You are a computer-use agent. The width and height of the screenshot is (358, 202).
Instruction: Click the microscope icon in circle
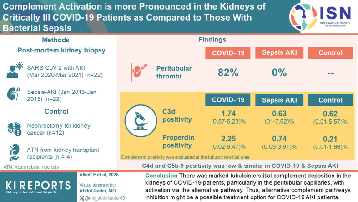click(141, 121)
